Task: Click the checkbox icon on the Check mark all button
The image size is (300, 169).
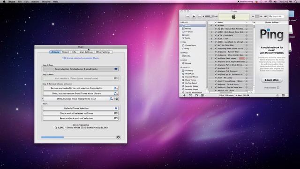Action: coord(116,113)
